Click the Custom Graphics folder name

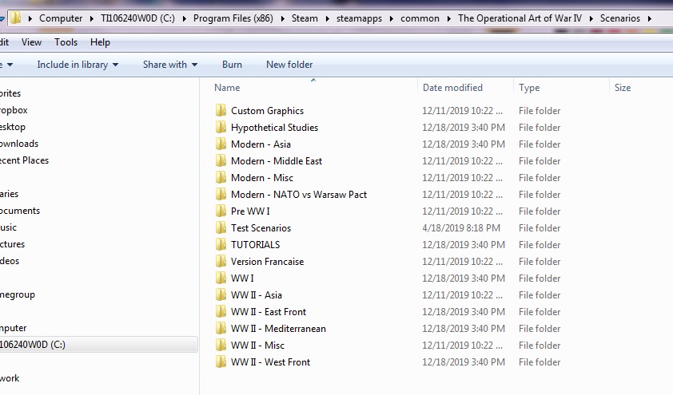pyautogui.click(x=268, y=111)
